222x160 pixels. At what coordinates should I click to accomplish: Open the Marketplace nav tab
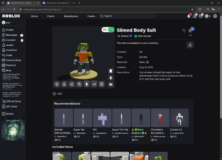tap(71, 16)
